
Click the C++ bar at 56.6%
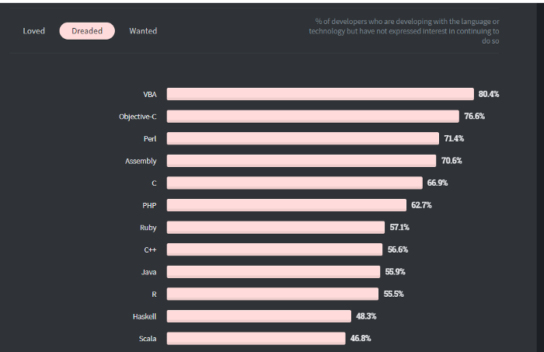[275, 249]
